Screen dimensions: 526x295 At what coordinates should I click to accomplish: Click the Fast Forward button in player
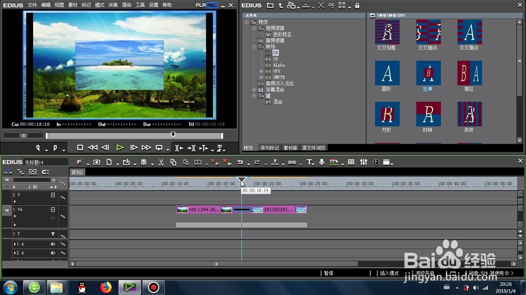tap(146, 147)
